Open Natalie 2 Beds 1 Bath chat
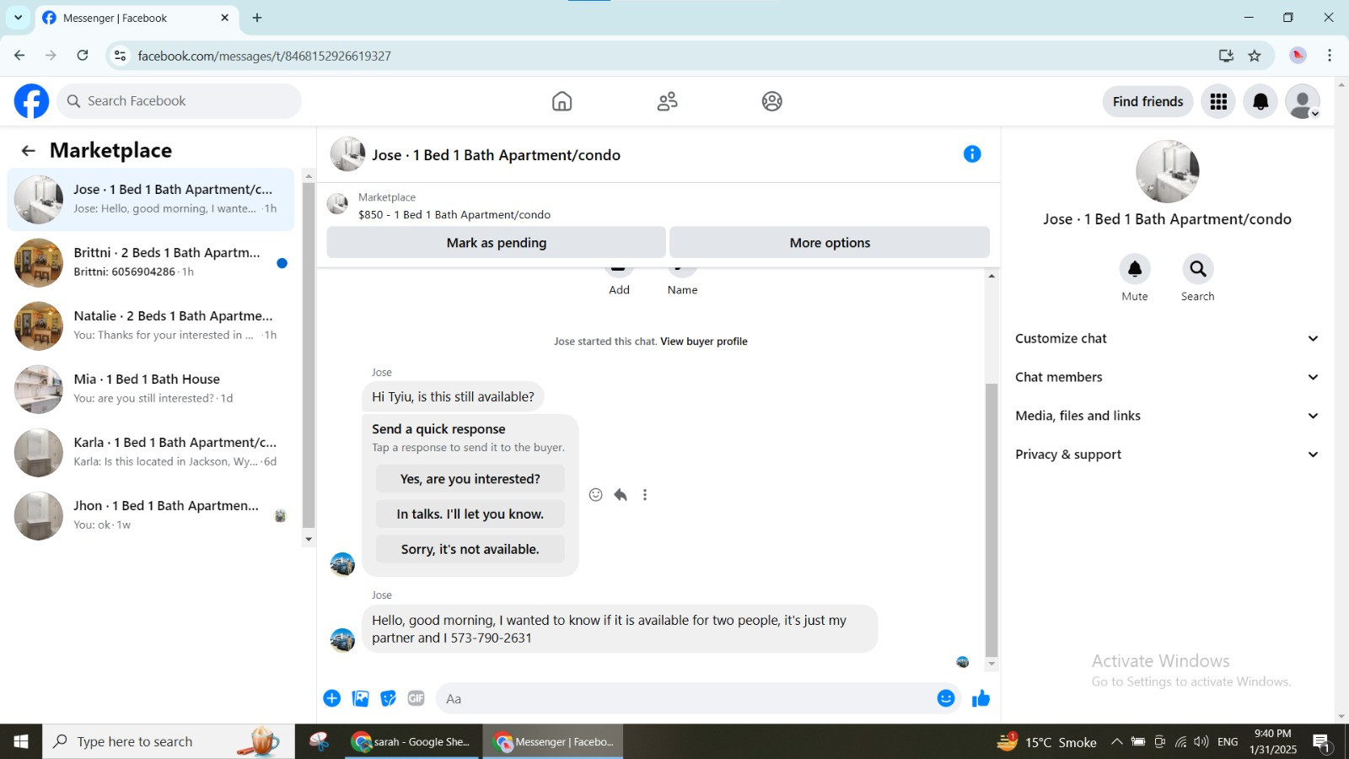Screen dimensions: 1349x759 coord(151,326)
